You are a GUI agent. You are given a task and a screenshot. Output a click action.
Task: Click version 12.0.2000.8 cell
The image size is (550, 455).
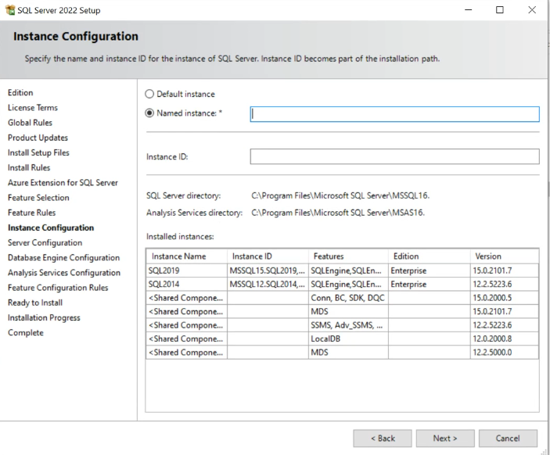(x=505, y=339)
